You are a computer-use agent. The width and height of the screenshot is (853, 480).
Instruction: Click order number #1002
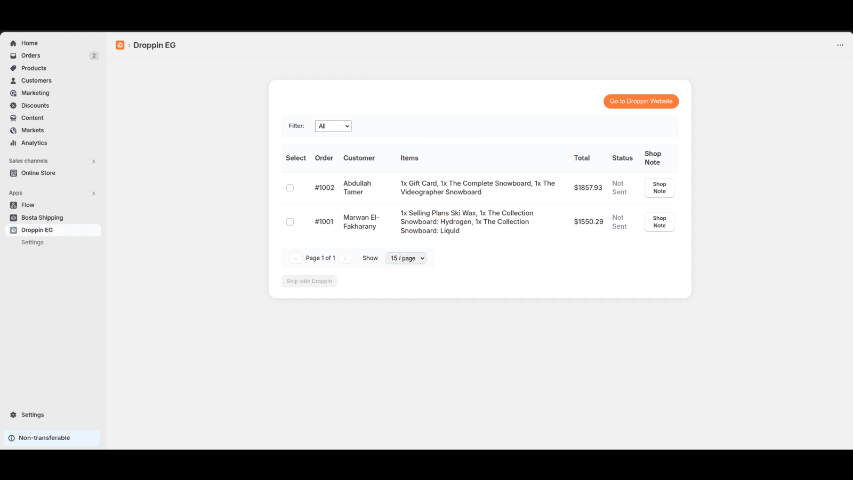[x=325, y=188]
